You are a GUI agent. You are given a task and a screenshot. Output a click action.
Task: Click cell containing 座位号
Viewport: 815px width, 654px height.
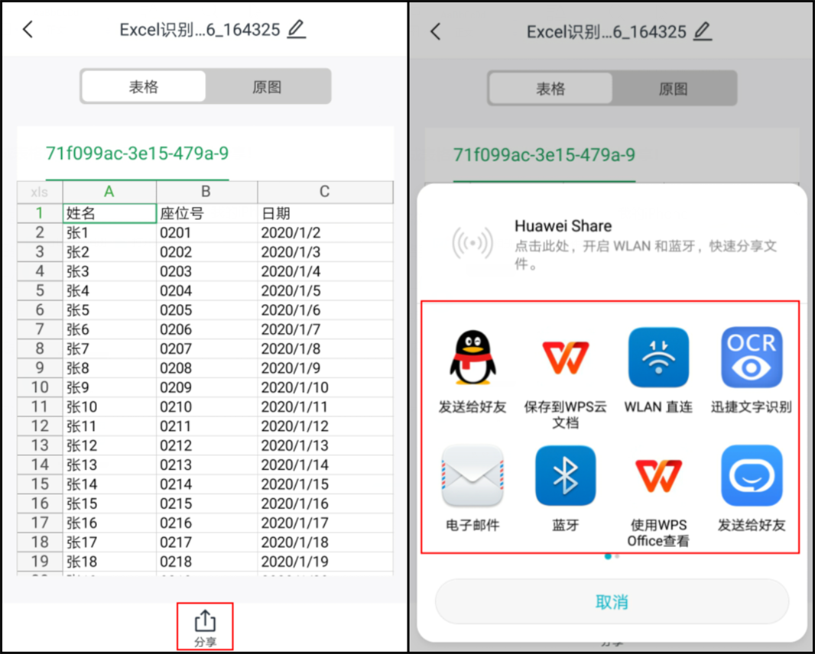(x=206, y=213)
